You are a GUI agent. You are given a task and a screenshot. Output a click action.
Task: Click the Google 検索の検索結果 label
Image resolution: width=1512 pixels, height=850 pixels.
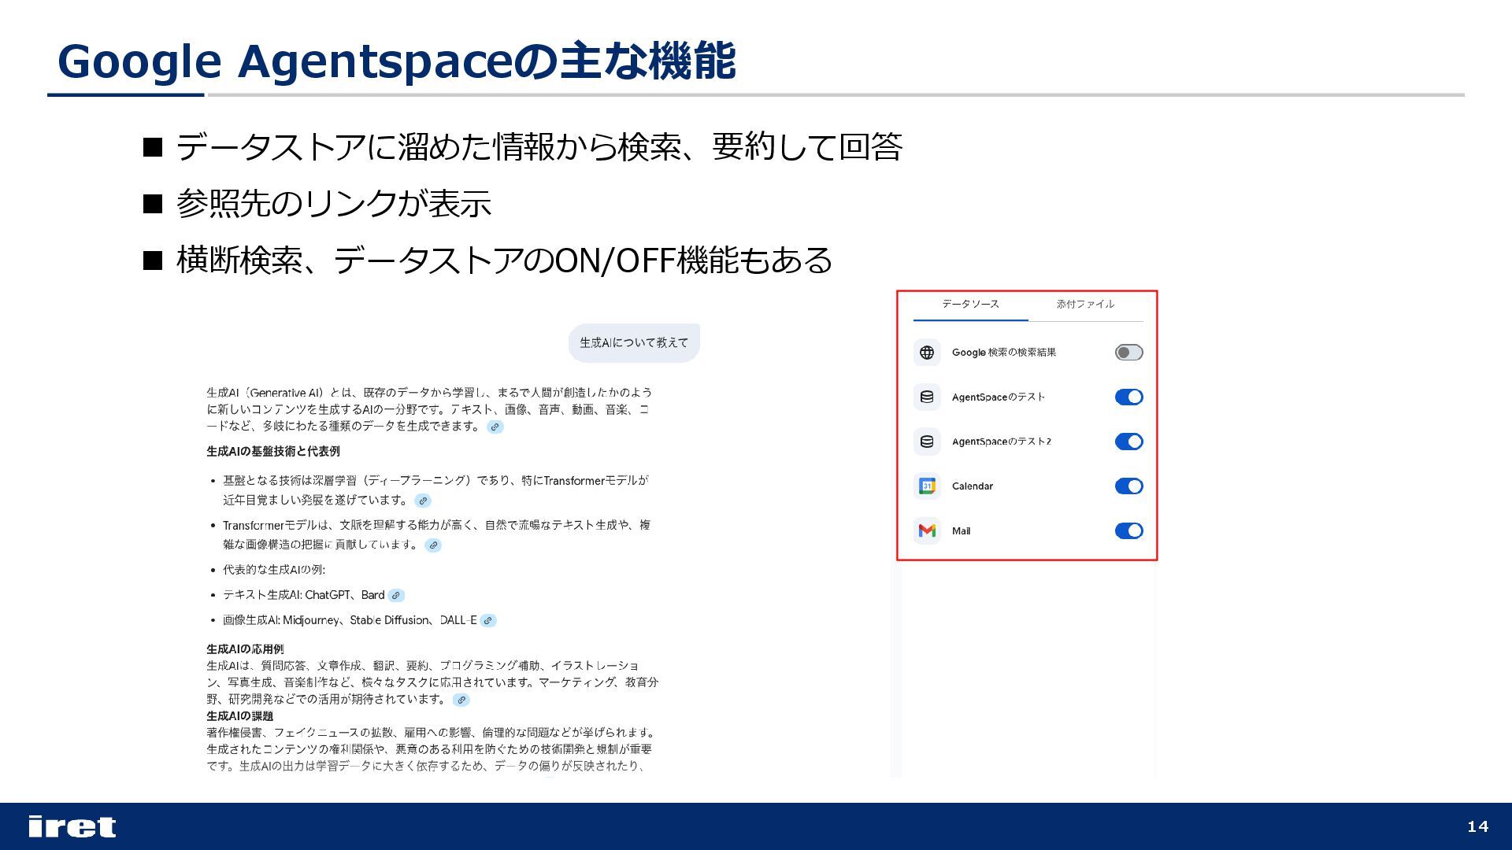click(x=1004, y=353)
